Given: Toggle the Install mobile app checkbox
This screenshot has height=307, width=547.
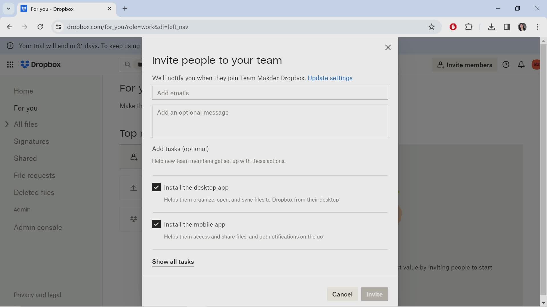Looking at the screenshot, I should point(156,224).
